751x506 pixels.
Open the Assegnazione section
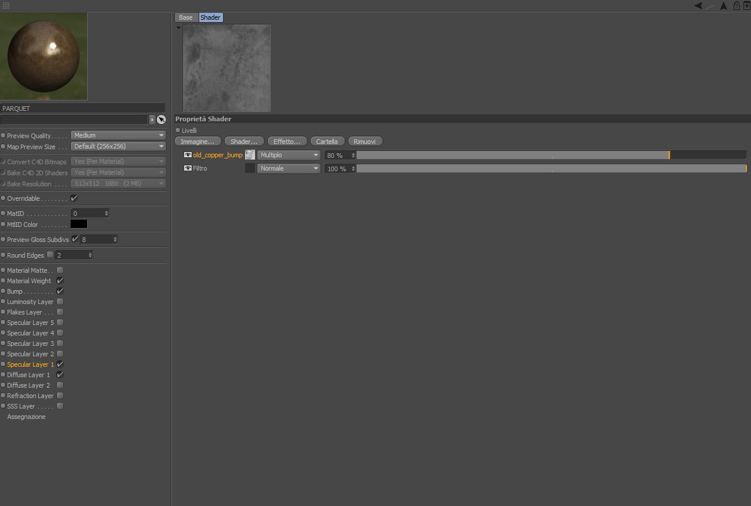pyautogui.click(x=26, y=417)
